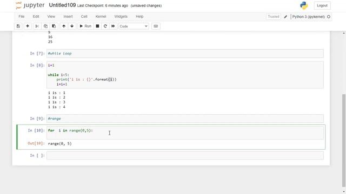Viewport: 346px width, 194px height.
Task: Click the Python 3 (ipykernel) kernel name
Action: [308, 17]
